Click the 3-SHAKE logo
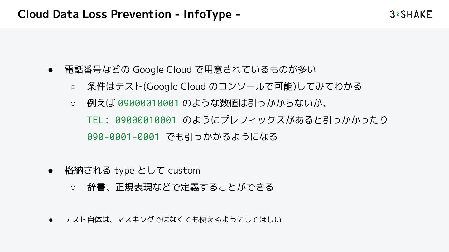 tap(411, 14)
